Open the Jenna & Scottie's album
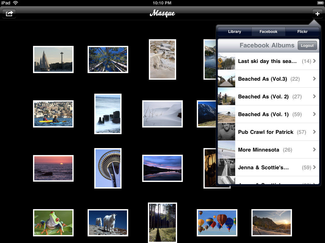This screenshot has width=325, height=243. [269, 168]
